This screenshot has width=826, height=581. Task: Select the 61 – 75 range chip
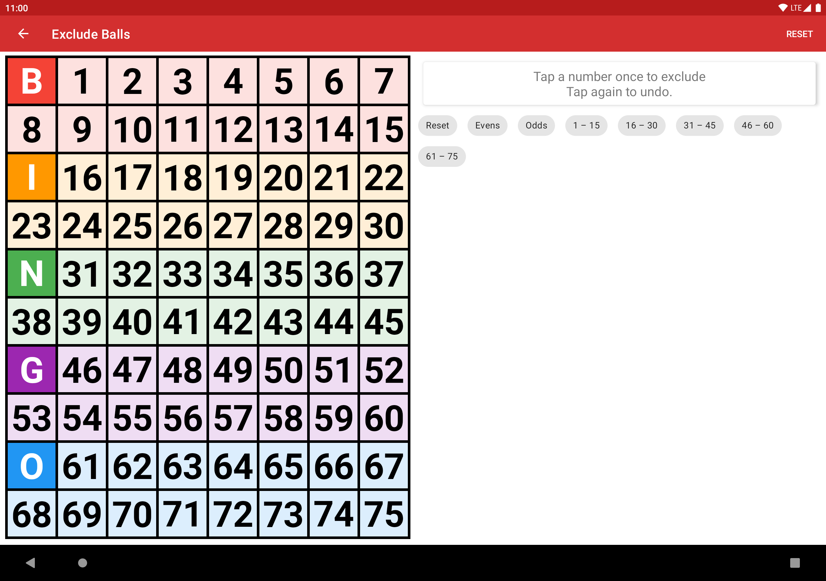441,157
